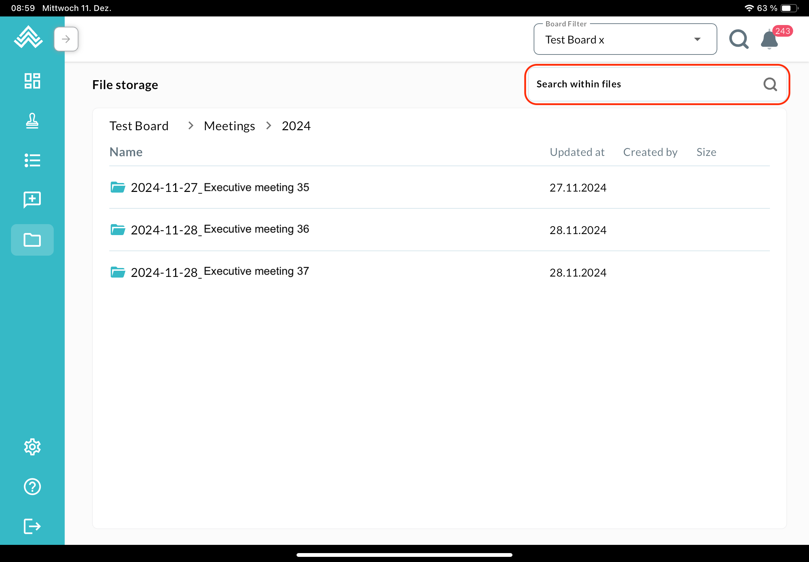Navigate to Meetings breadcrumb
The height and width of the screenshot is (562, 809).
229,126
